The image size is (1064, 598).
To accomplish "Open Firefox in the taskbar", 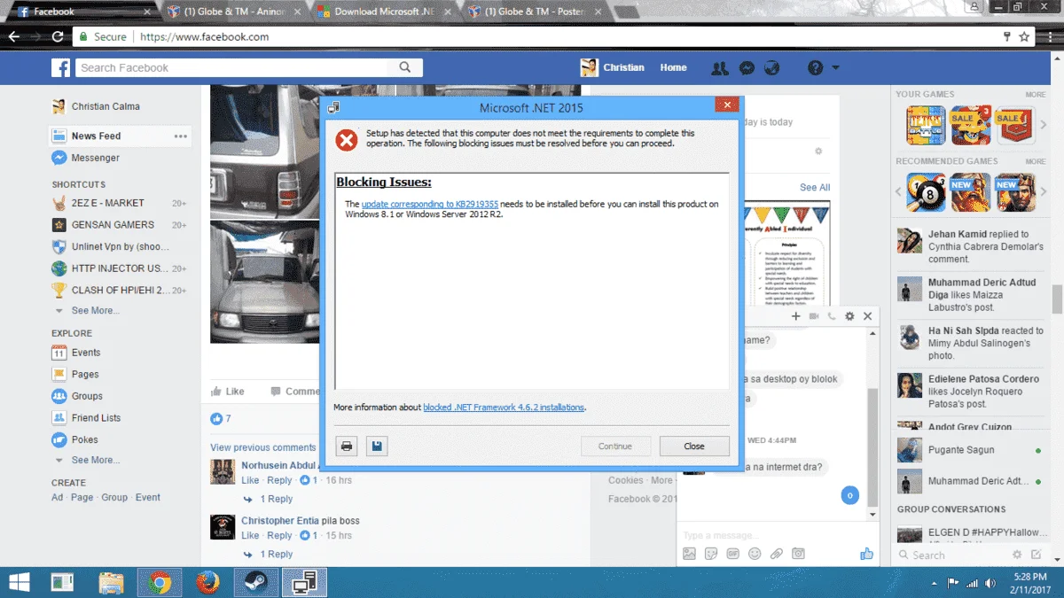I will tap(208, 583).
